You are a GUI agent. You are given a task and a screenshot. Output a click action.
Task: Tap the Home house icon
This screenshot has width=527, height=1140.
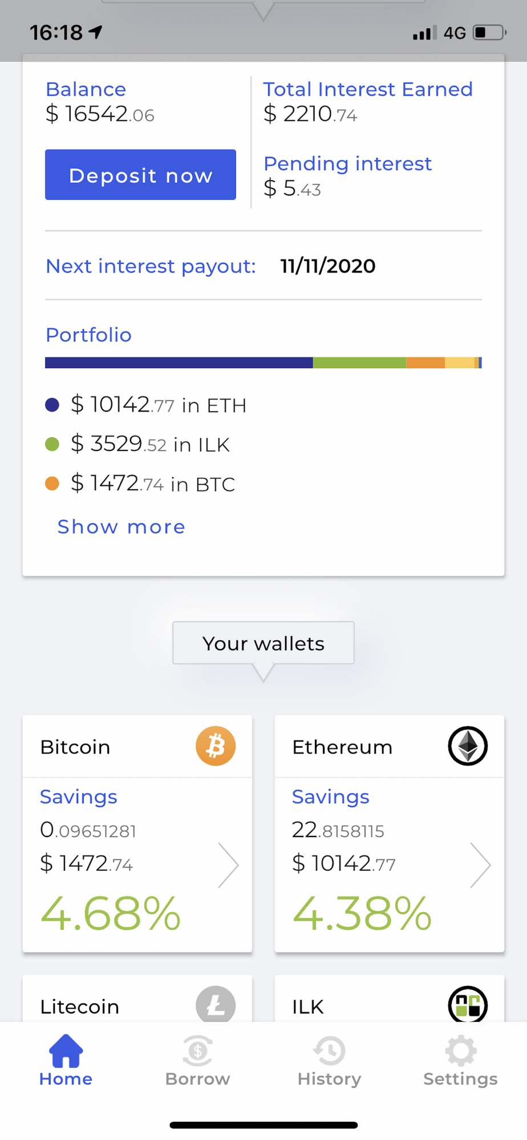click(66, 1051)
